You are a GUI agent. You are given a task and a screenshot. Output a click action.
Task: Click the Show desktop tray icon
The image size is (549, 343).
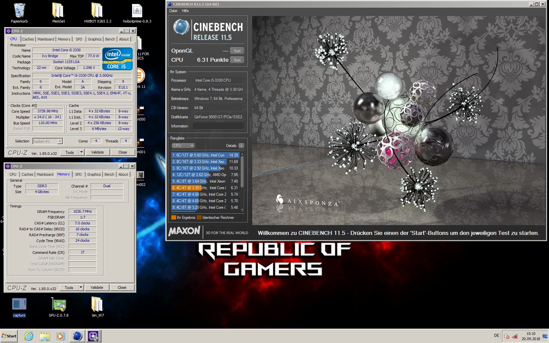(x=545, y=336)
